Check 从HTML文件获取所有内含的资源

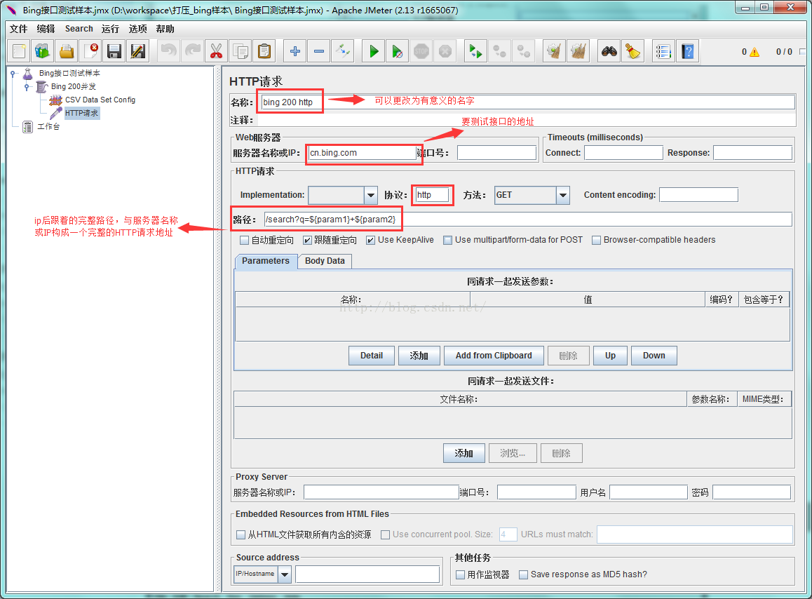241,534
